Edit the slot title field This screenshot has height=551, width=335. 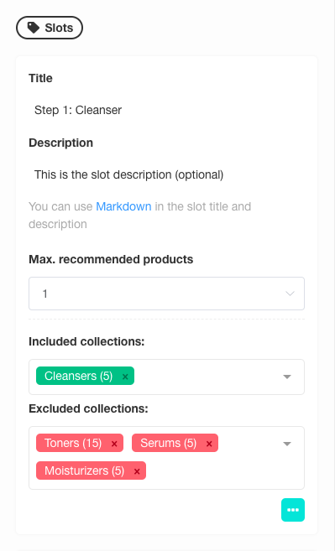166,110
